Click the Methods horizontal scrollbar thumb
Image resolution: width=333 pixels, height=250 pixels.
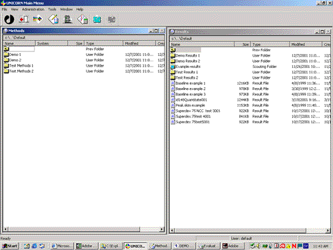point(75,229)
